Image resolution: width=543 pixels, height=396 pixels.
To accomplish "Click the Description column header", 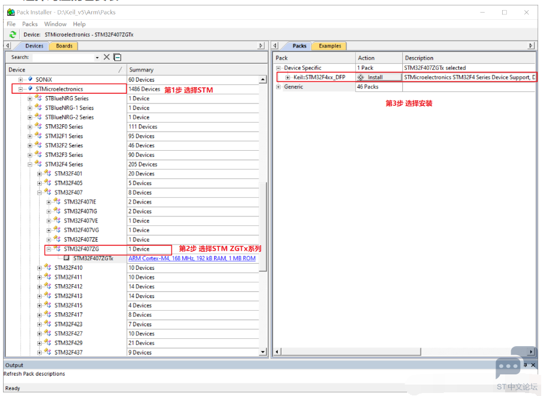I will tap(469, 58).
